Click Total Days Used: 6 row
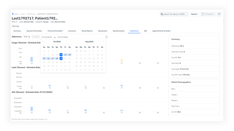234x131 pixels. [x=194, y=52]
